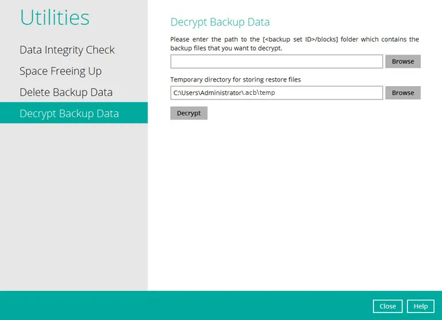
Task: Click the instruction text about blocks folder
Action: 294,44
